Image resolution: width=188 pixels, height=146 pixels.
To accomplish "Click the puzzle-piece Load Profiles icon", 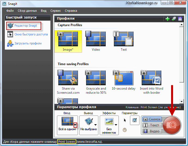I will 10,43.
